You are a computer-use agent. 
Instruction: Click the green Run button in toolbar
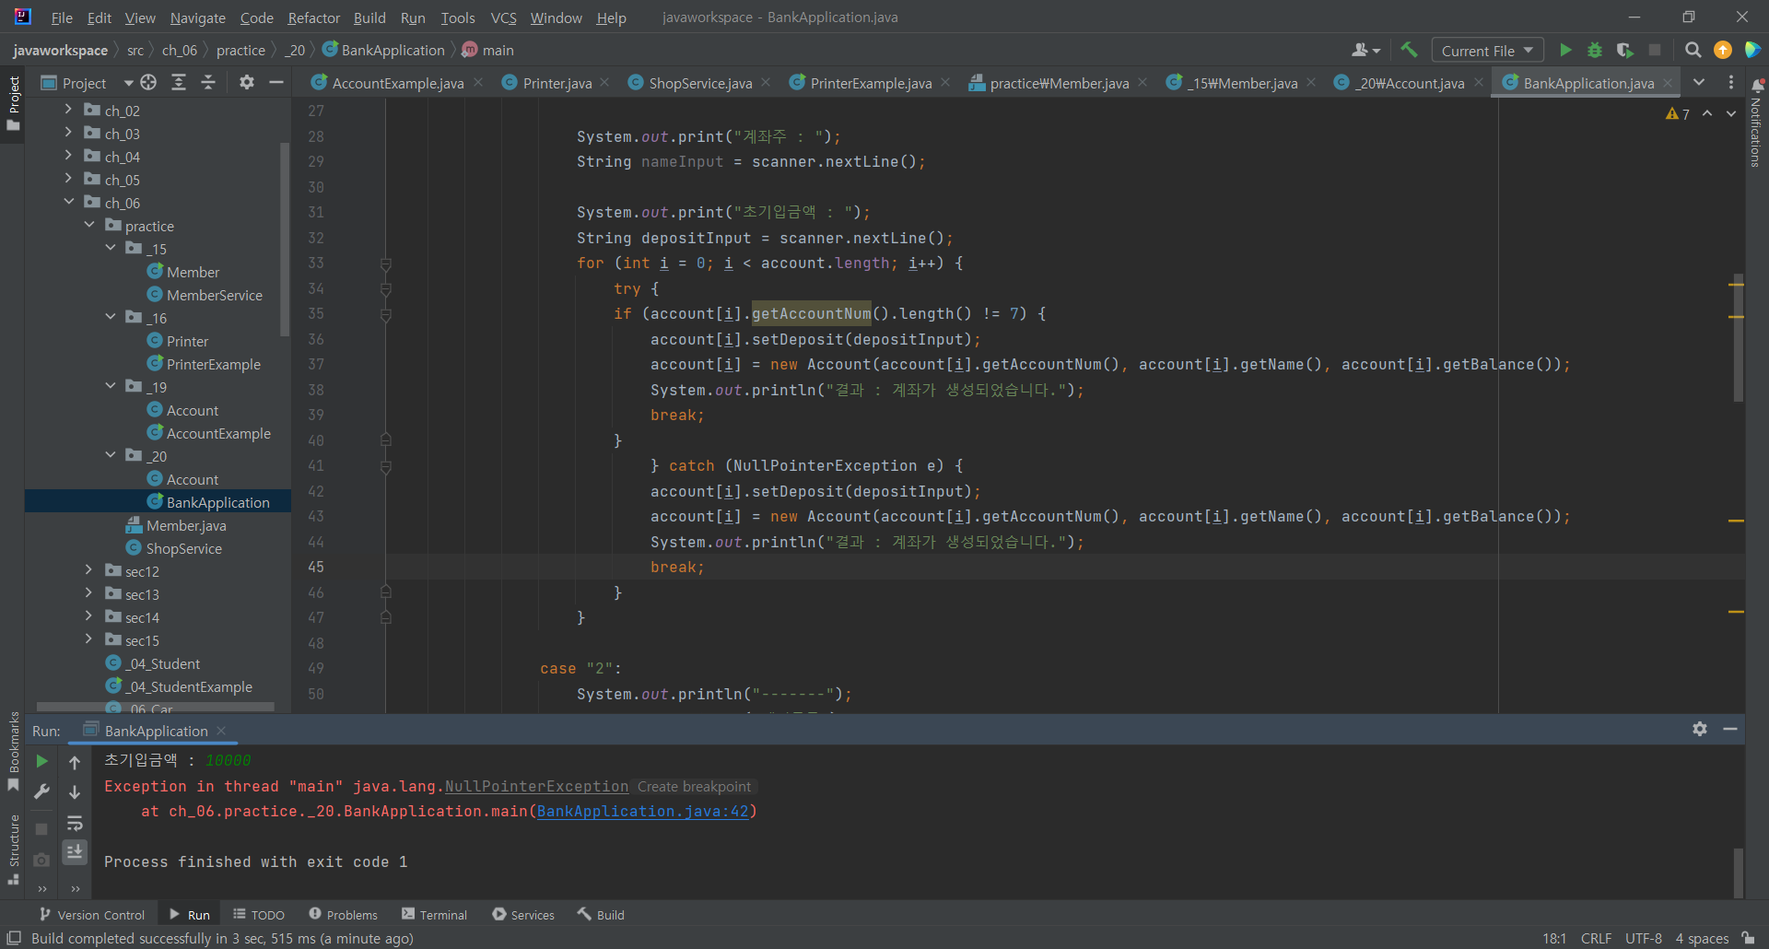[x=1564, y=50]
